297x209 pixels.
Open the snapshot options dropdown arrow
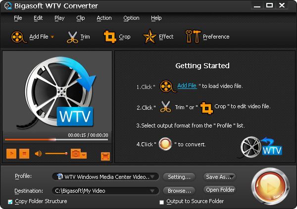pos(84,155)
